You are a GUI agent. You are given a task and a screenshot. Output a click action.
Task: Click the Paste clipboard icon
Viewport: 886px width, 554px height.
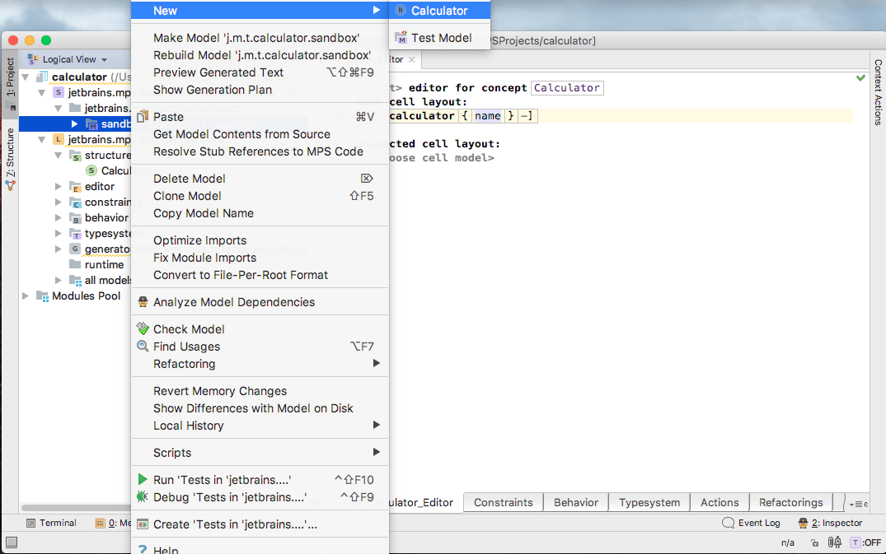click(143, 117)
